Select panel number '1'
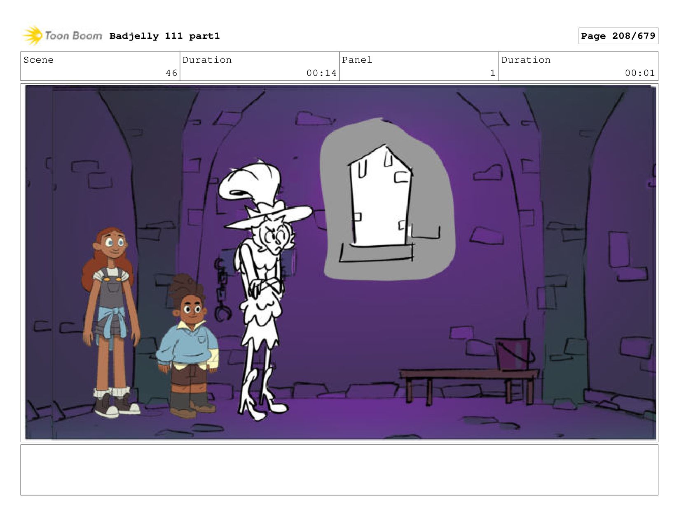 [492, 73]
